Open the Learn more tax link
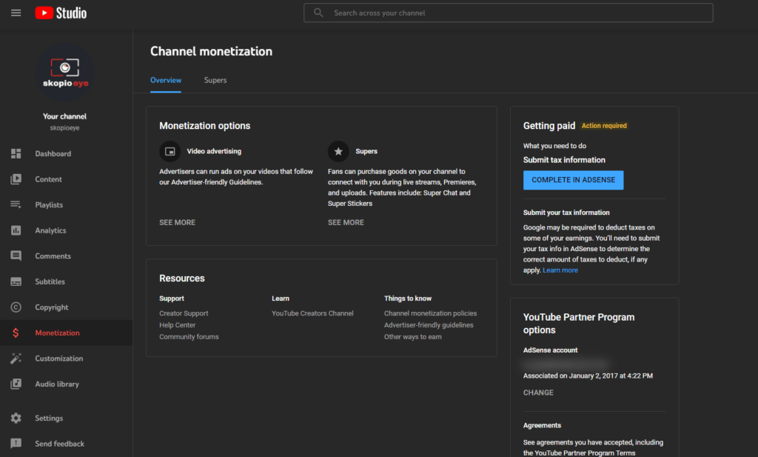 [560, 270]
